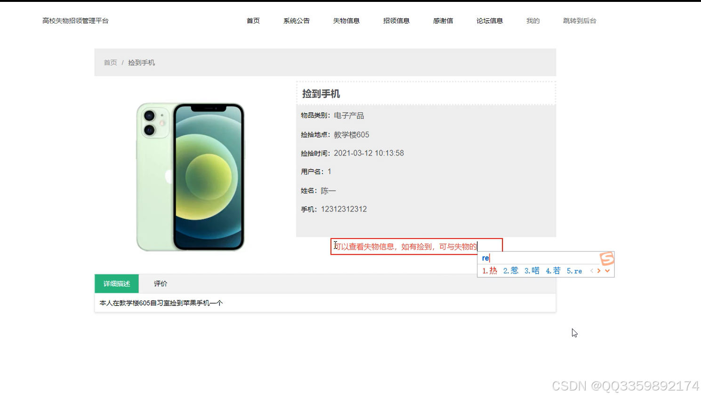Viewport: 701px width, 398px height.
Task: Click the red-bordered text box being typed in
Action: coord(417,246)
